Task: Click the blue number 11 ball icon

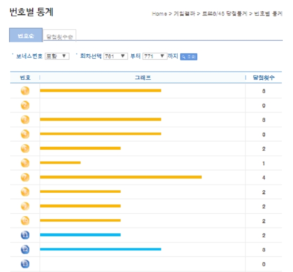Action: click(25, 235)
